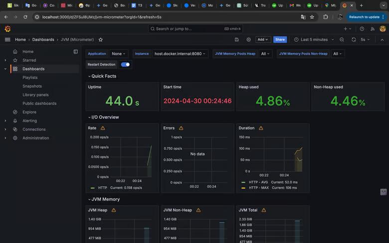Collapse the Quick Facts row
389x243 pixels.
103,76
